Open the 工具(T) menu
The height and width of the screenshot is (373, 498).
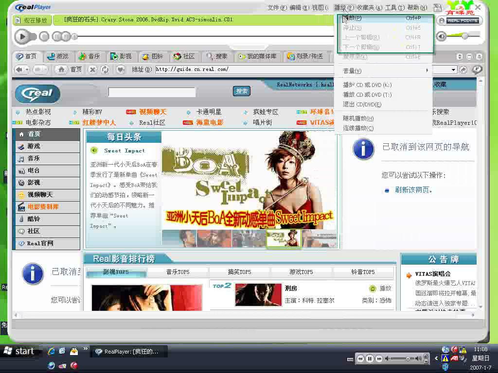pyautogui.click(x=395, y=8)
